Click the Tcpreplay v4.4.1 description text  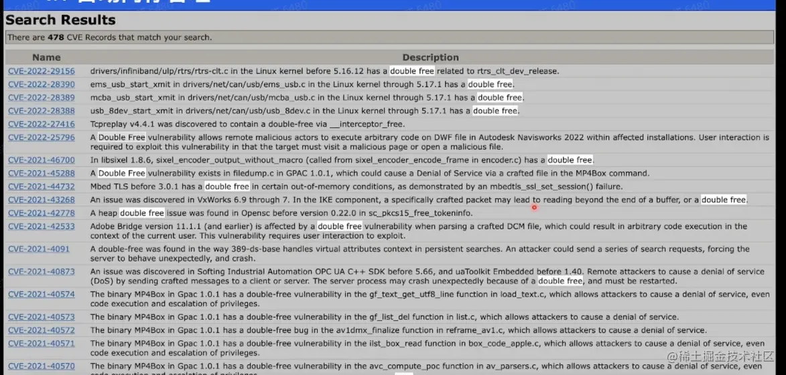tap(247, 124)
